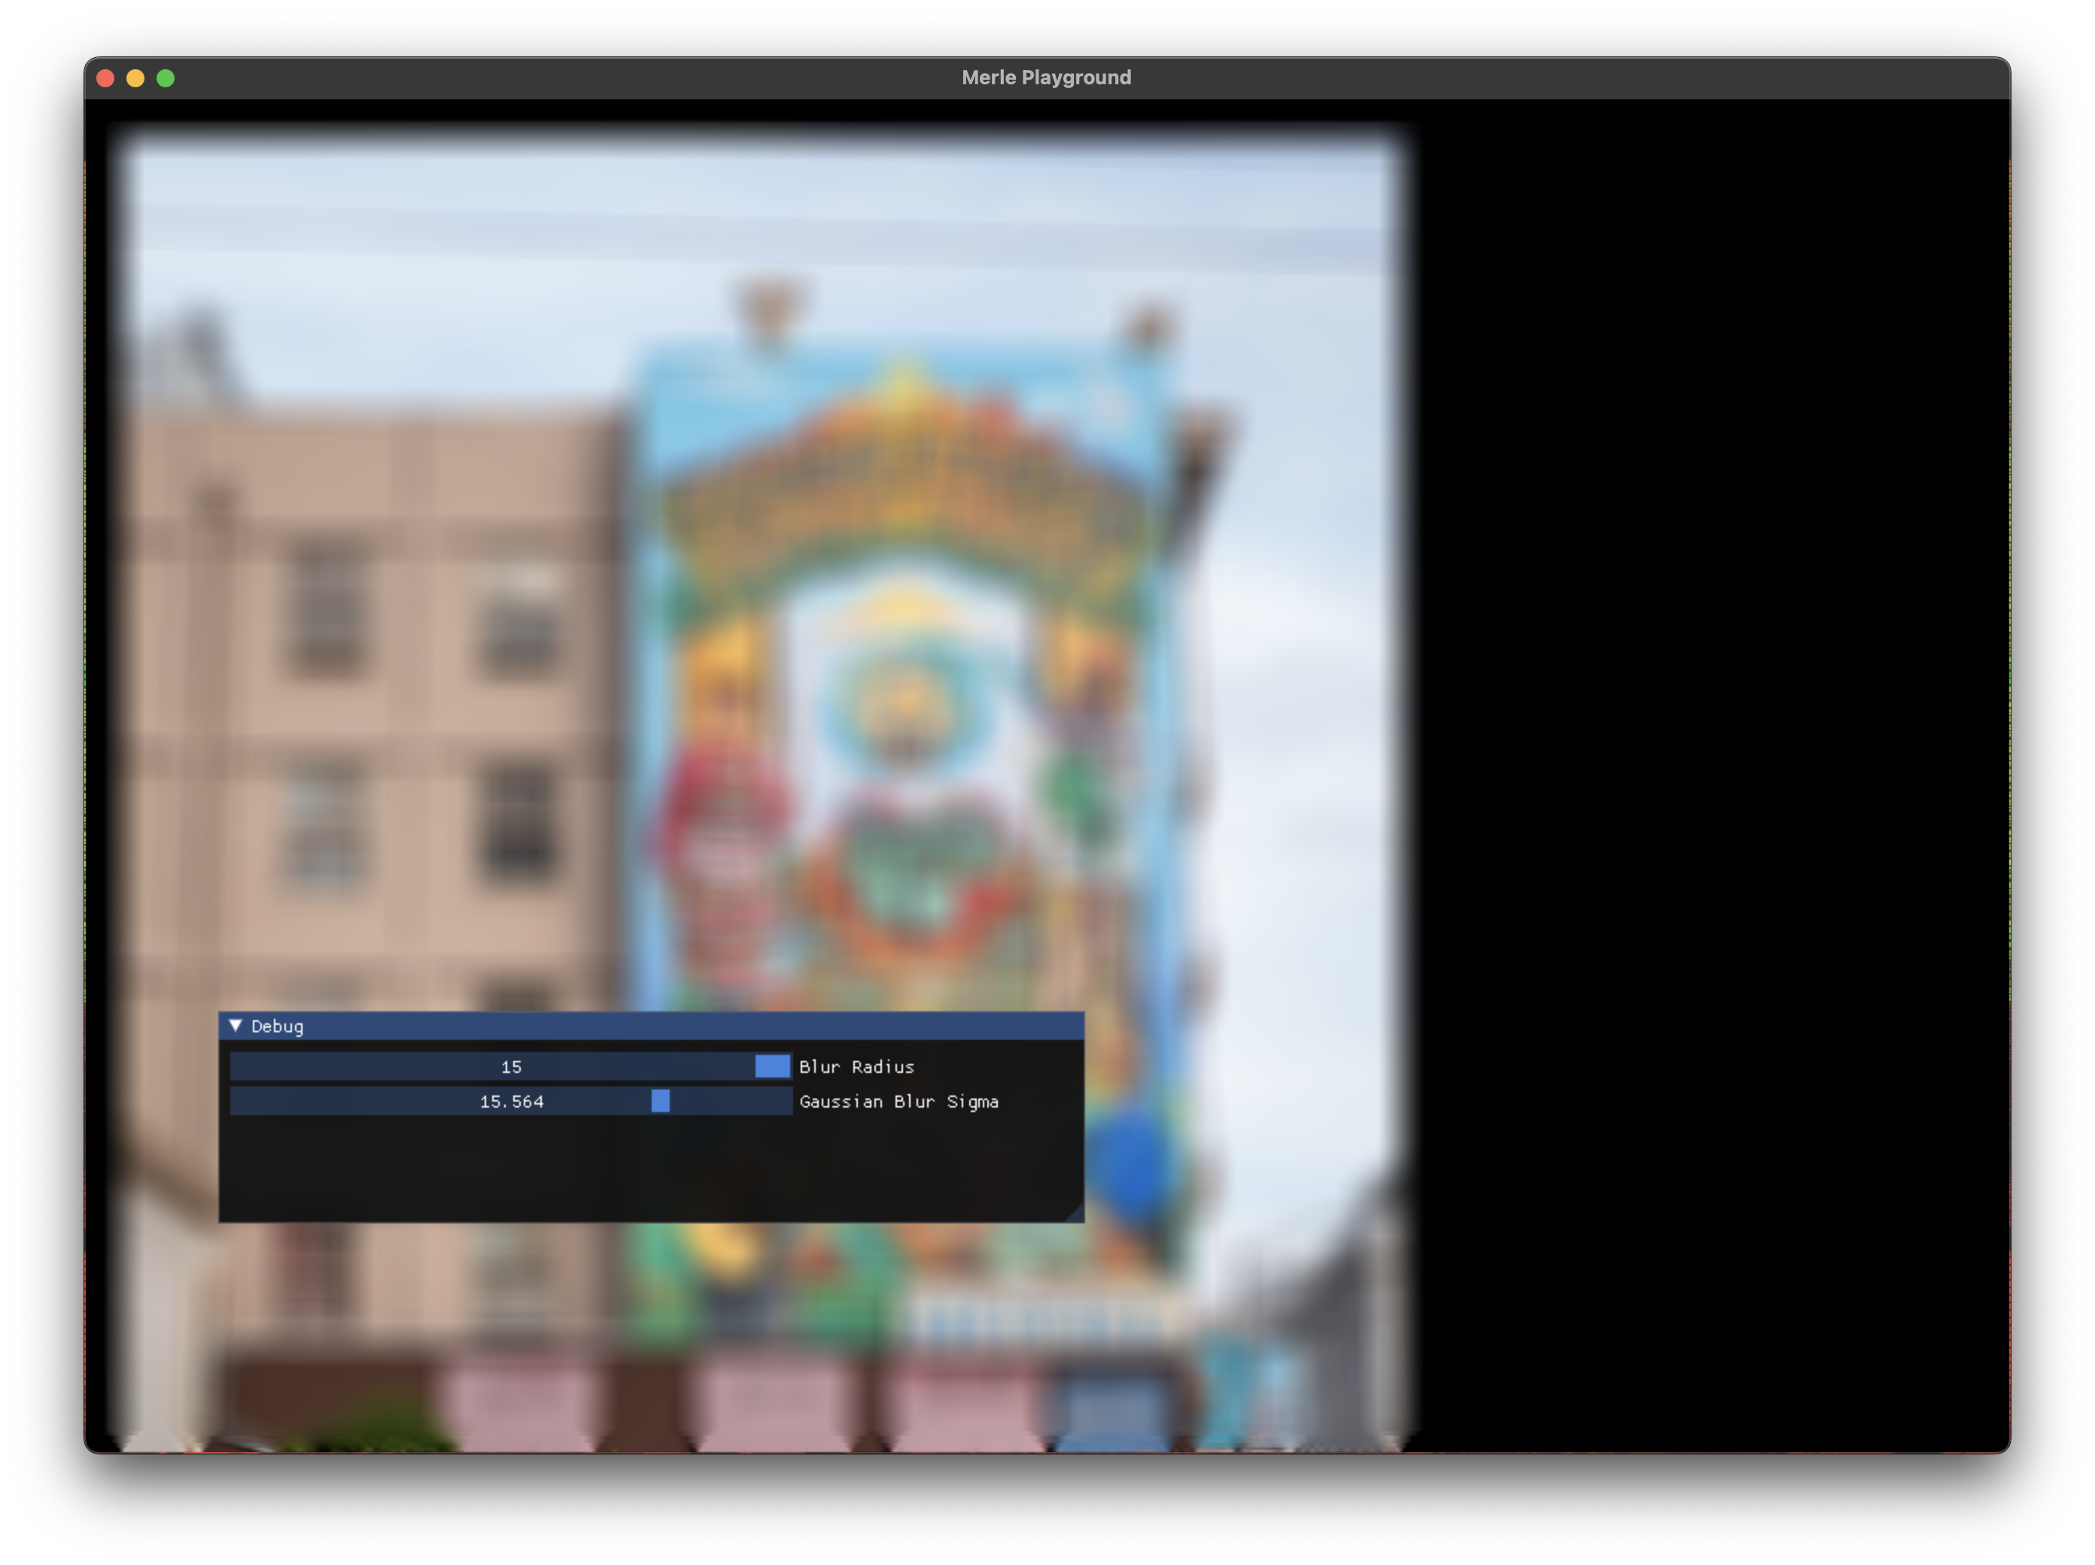Collapse the Debug panel with the triangle
This screenshot has height=1565, width=2095.
pyautogui.click(x=236, y=1026)
